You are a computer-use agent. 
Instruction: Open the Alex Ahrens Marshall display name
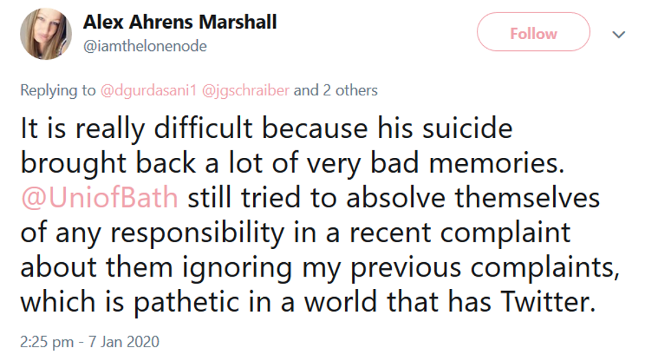180,22
